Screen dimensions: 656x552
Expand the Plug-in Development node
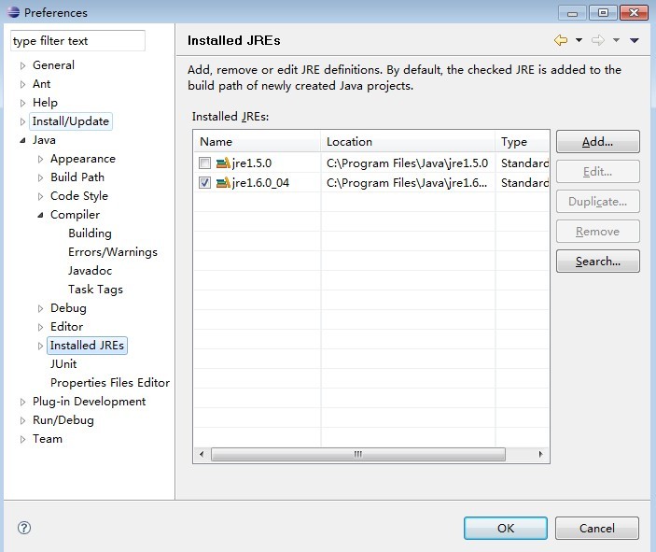point(22,402)
